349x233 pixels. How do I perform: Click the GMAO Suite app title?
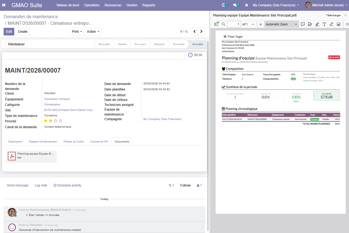[x=27, y=5]
